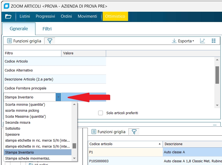
Task: Click the application logo in title bar
Action: pos(6,6)
